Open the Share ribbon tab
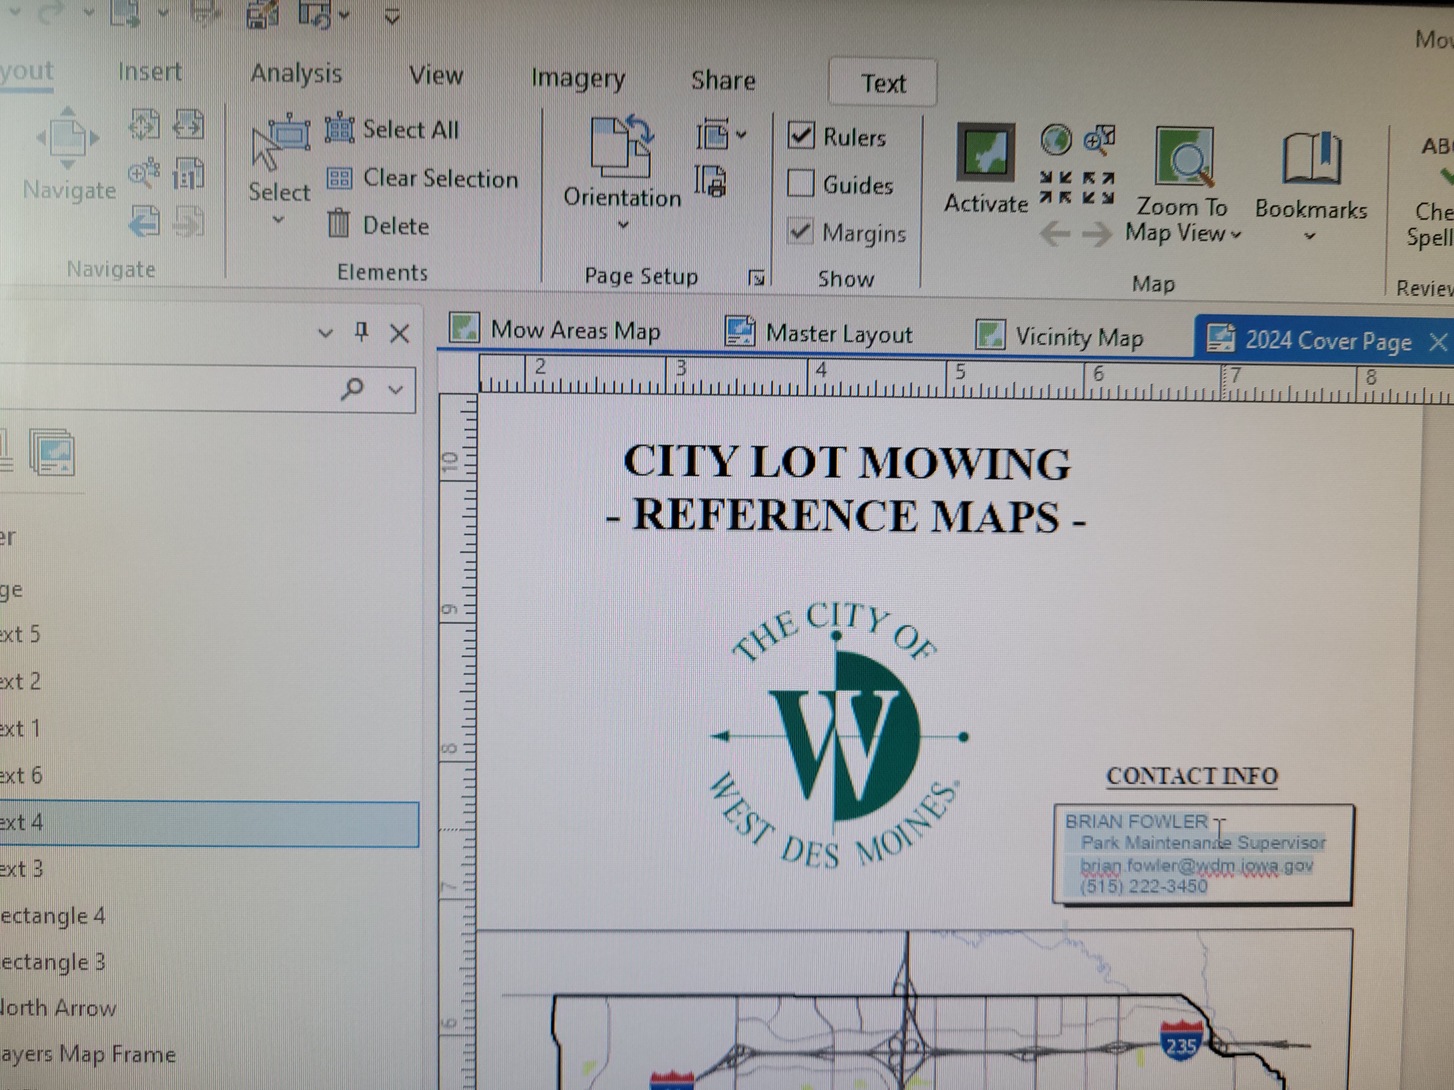This screenshot has height=1090, width=1454. pyautogui.click(x=723, y=80)
